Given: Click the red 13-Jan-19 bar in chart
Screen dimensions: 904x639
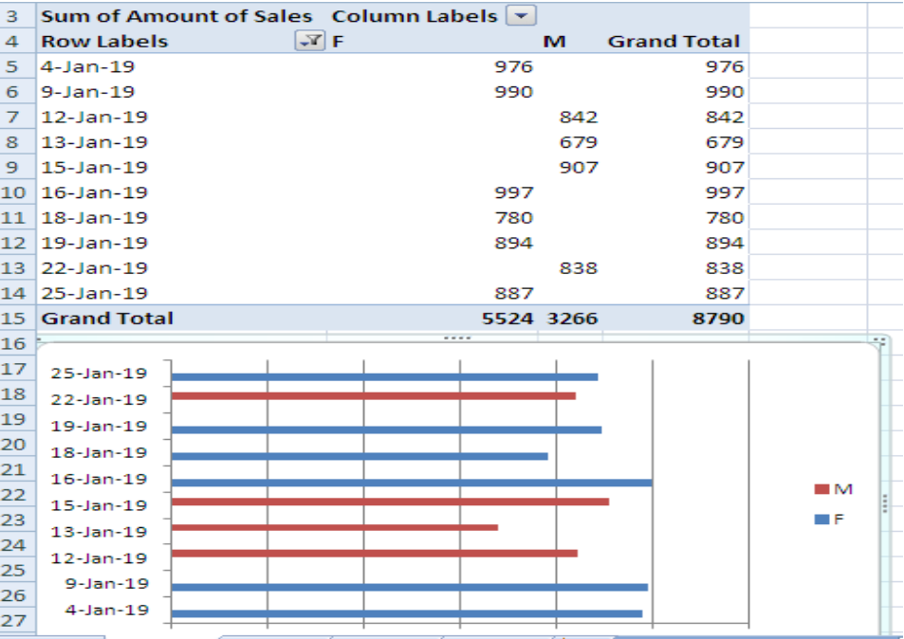Looking at the screenshot, I should click(x=335, y=527).
